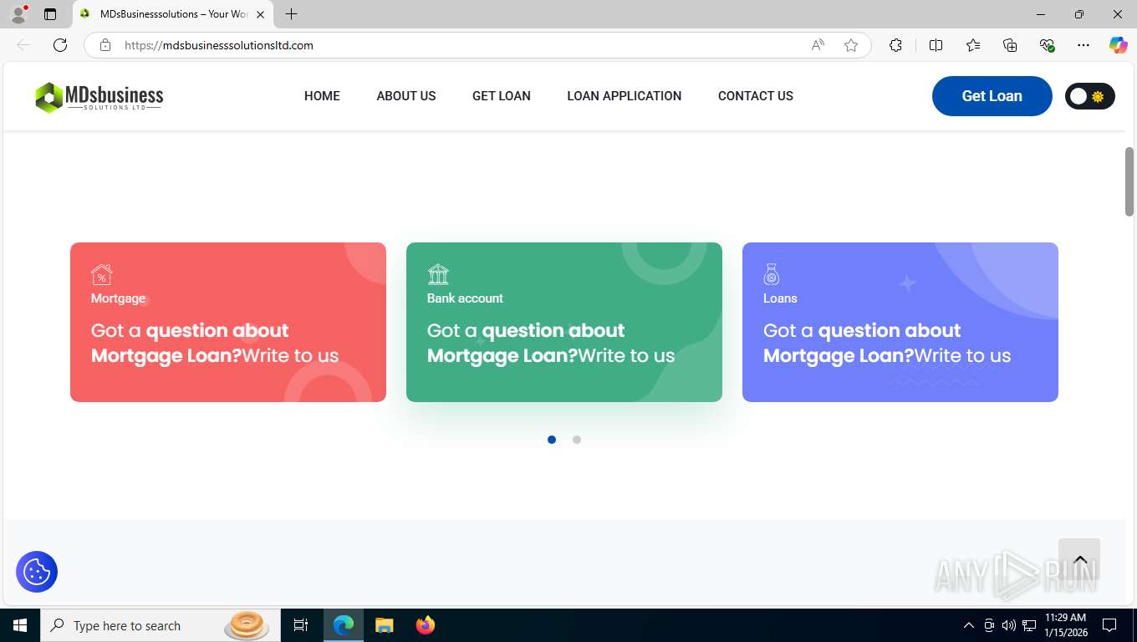
Task: Click the taskbar clock showing 11:29 AM
Action: [x=1065, y=625]
